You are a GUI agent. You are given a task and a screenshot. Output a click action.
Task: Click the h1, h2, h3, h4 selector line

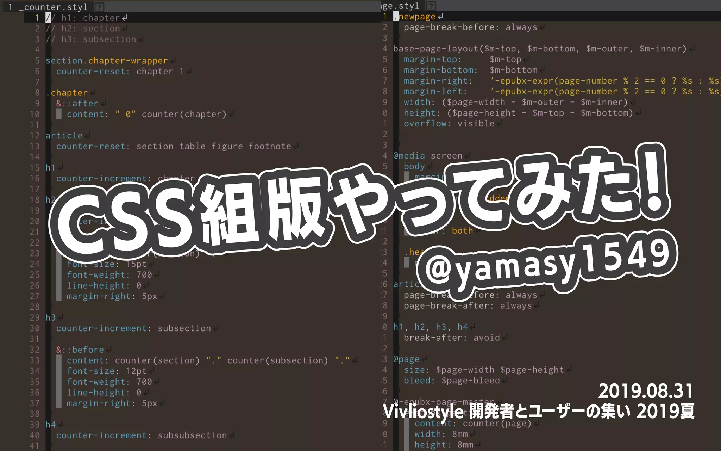click(x=430, y=327)
